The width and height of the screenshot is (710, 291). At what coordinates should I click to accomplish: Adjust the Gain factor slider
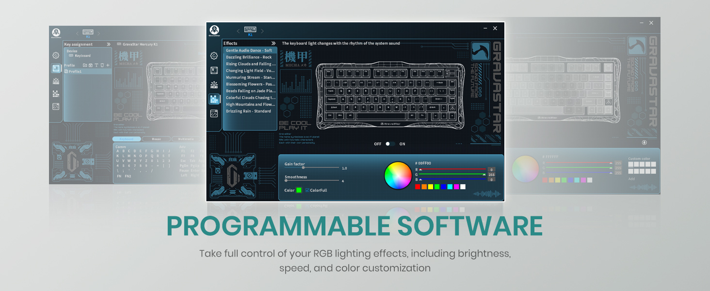pos(312,168)
